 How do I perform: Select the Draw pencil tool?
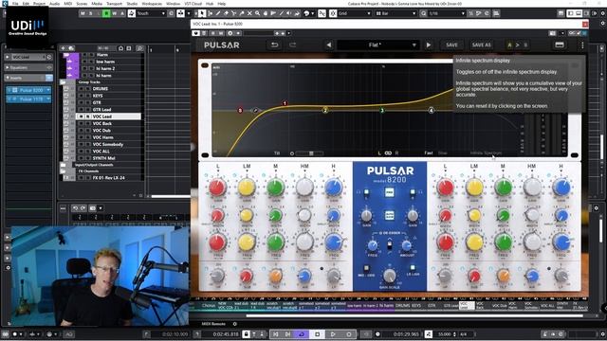(x=218, y=13)
